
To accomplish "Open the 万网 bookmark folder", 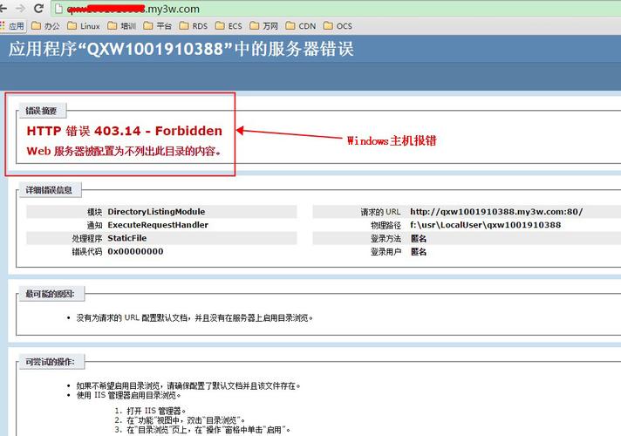I will [x=264, y=26].
